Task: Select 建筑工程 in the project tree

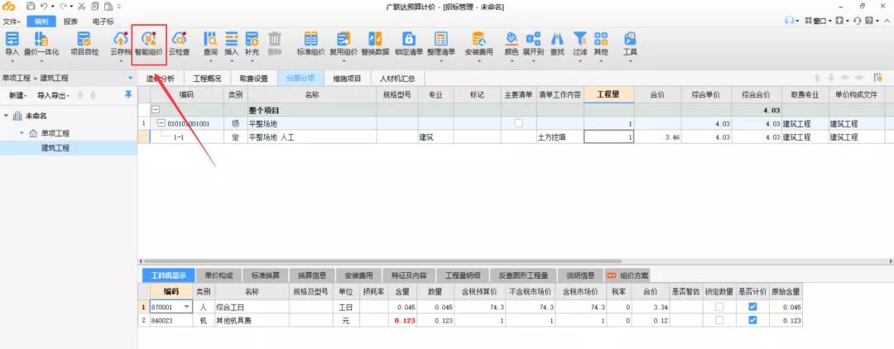Action: click(x=55, y=148)
